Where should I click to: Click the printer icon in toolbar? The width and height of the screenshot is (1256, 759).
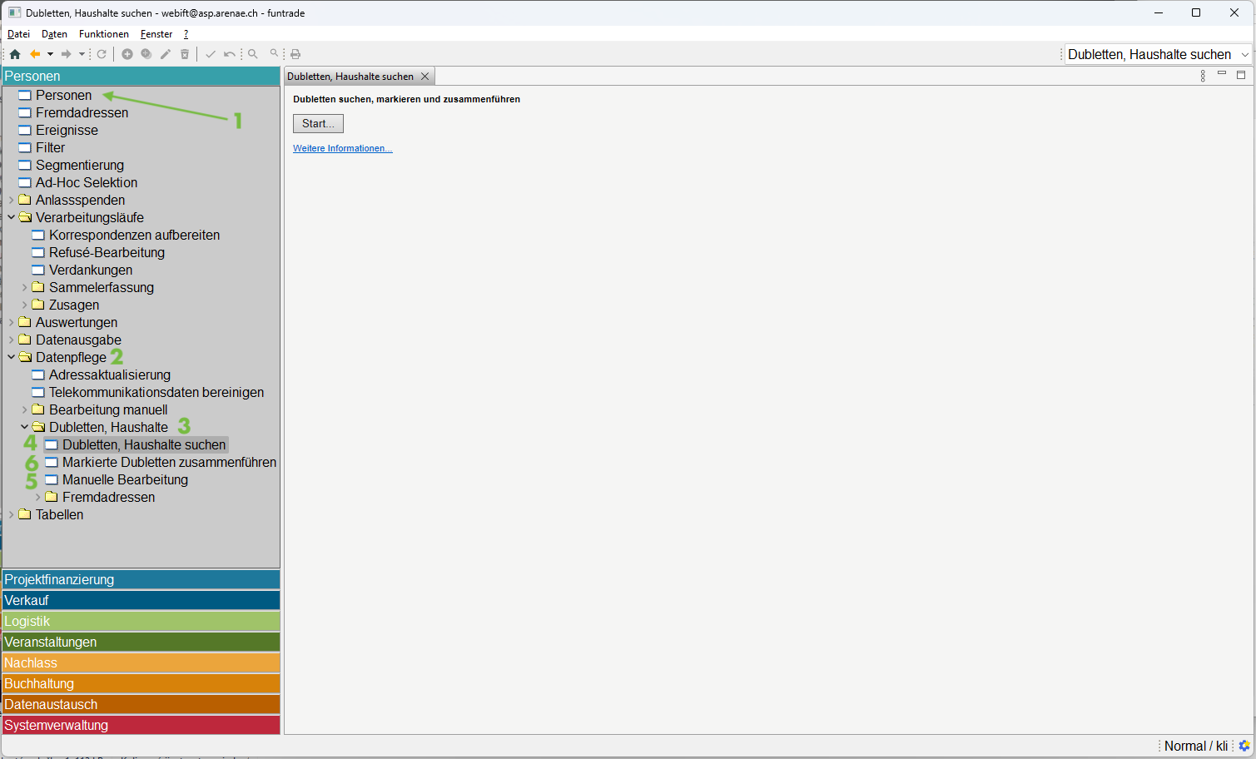tap(295, 54)
